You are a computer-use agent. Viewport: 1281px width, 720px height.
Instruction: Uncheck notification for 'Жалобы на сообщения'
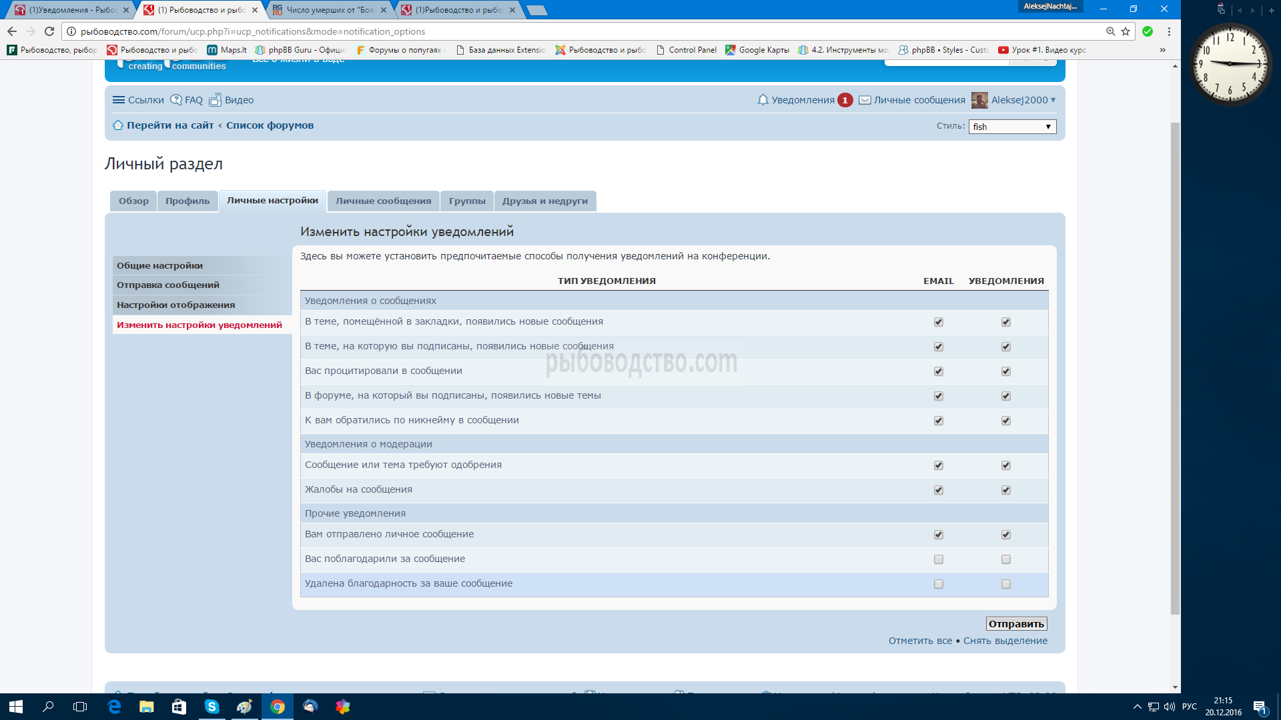1006,490
